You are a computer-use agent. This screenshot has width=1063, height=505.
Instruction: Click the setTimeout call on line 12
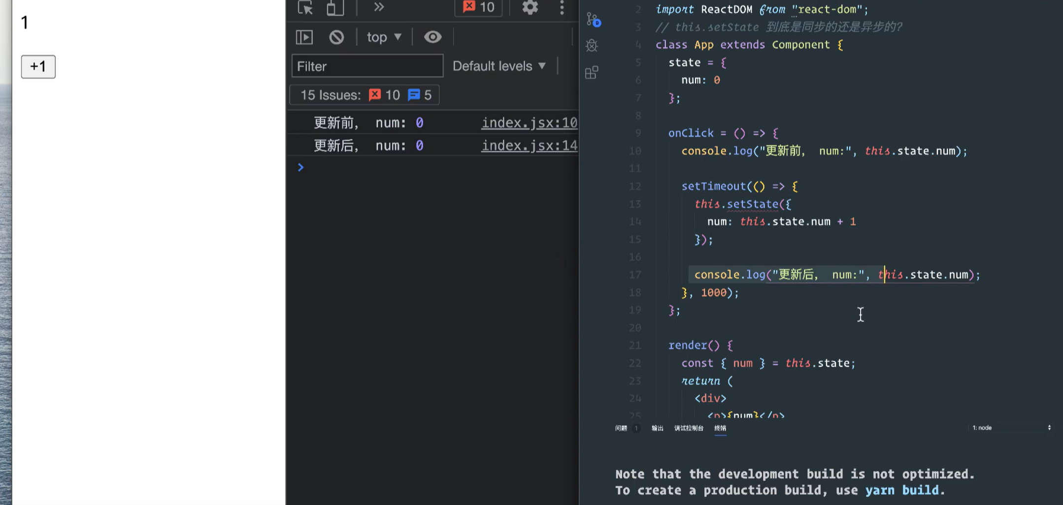714,186
